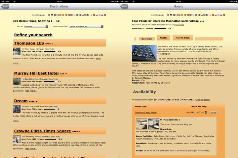Select Finnish flag on Destinations screen

(74, 15)
